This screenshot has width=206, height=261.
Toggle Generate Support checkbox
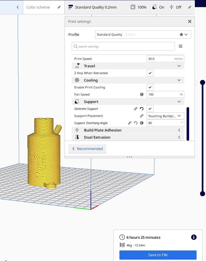pos(150,109)
